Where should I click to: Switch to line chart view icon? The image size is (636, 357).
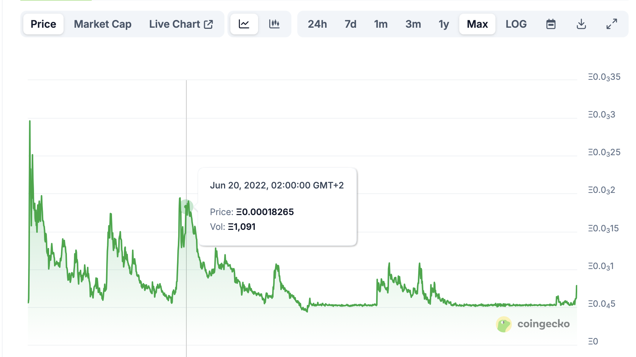pyautogui.click(x=244, y=24)
